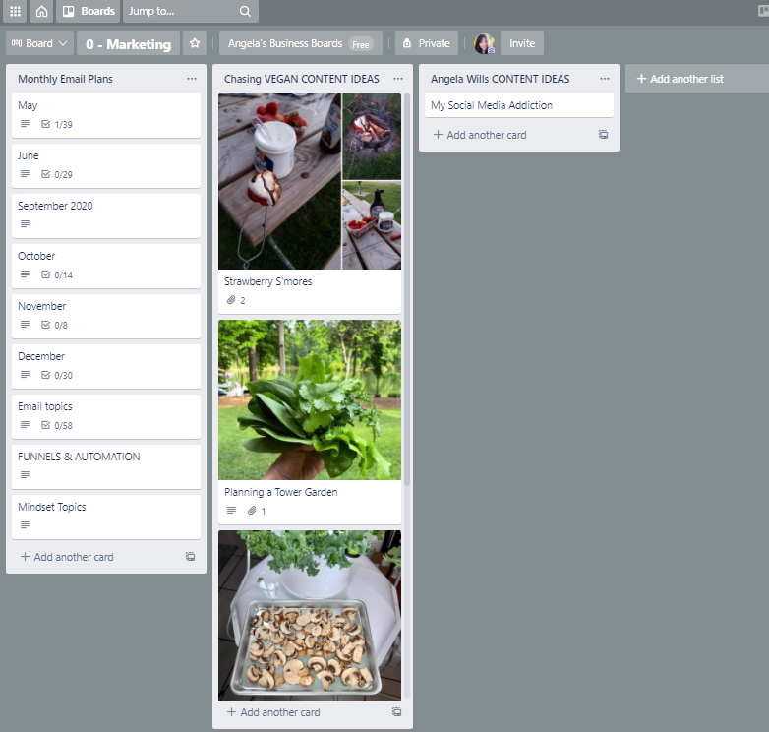Viewport: 769px width, 732px height.
Task: Click attachment icon on Strawberry S'mores card
Action: point(229,301)
